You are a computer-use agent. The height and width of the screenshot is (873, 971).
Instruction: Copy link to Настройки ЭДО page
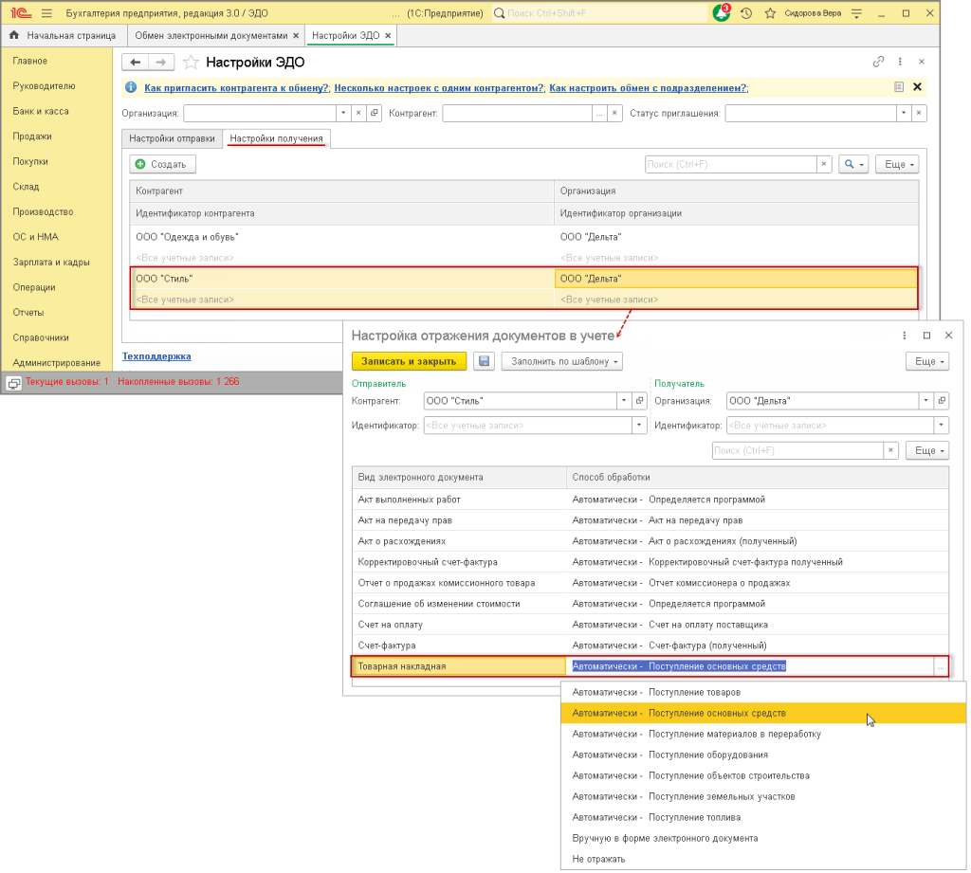point(878,63)
